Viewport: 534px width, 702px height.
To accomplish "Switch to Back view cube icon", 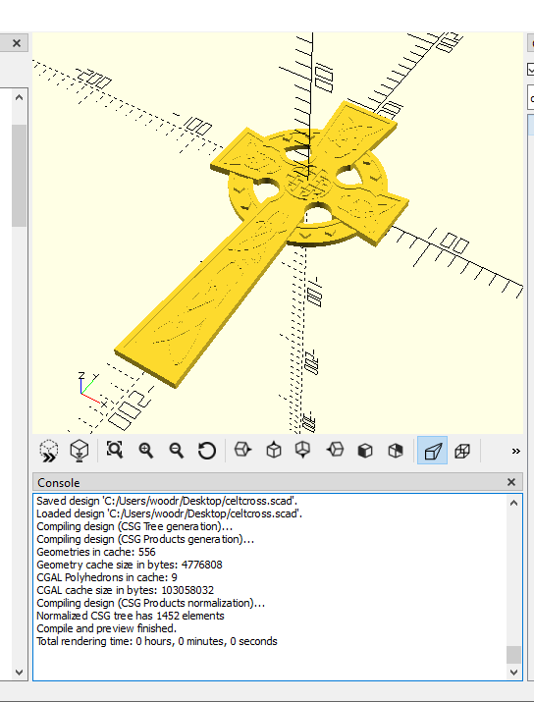I will 396,451.
